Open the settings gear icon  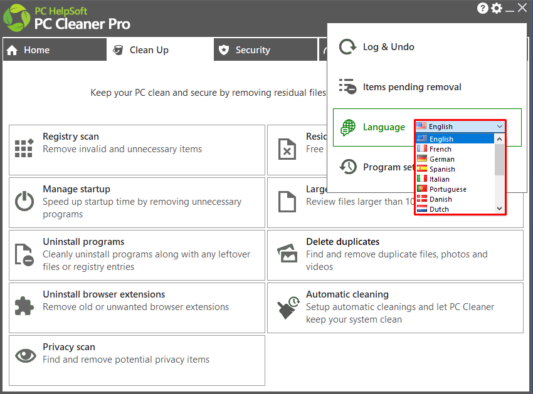point(497,8)
